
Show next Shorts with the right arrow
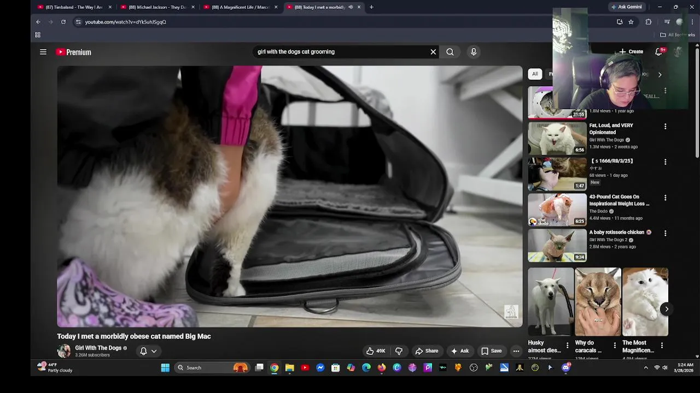(667, 309)
